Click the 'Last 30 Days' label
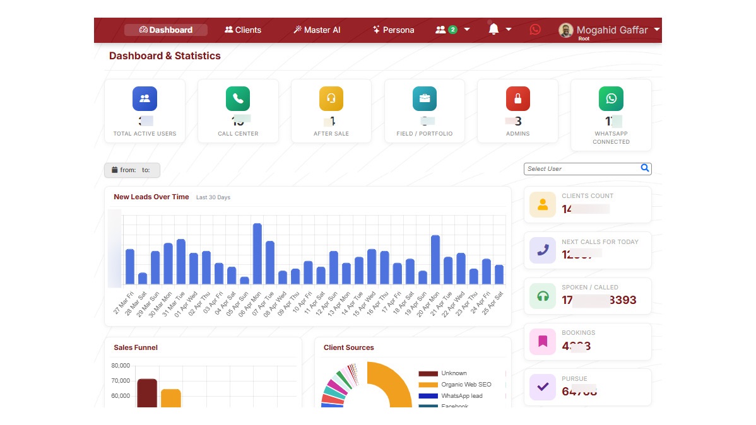The image size is (756, 425). click(x=213, y=197)
